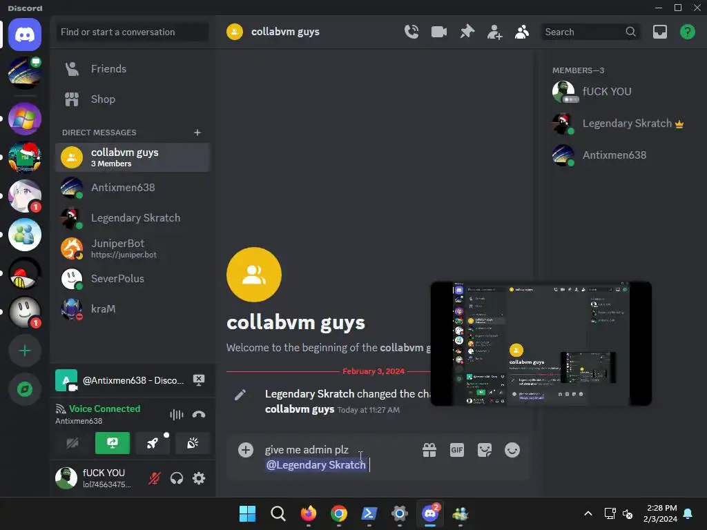Open the Windows Start menu

pos(247,513)
